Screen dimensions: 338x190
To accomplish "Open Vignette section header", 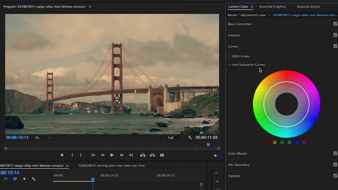I will (234, 176).
